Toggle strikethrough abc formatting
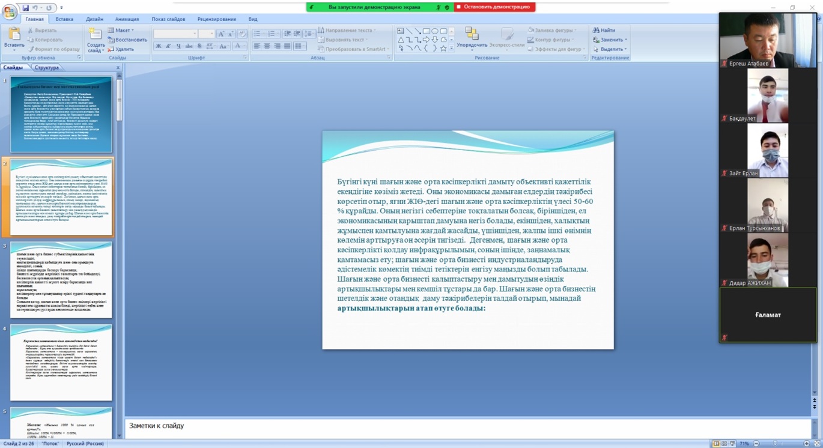Viewport: 823px width, 448px height. pos(189,46)
